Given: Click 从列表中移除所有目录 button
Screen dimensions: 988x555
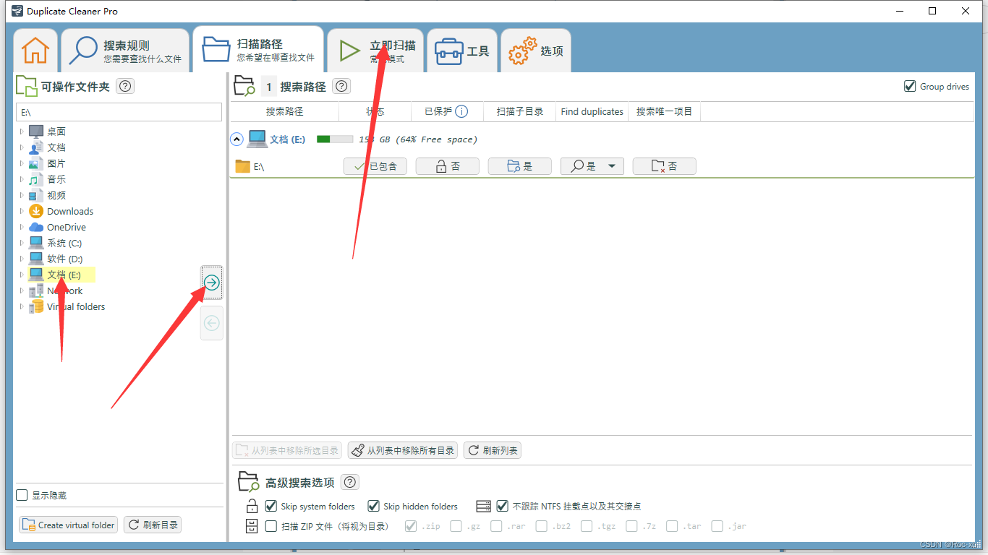Looking at the screenshot, I should click(x=403, y=450).
